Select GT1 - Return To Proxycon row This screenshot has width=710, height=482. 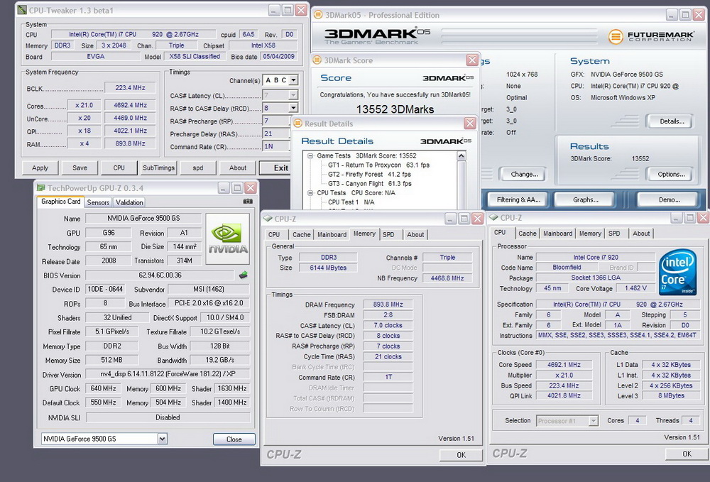378,165
